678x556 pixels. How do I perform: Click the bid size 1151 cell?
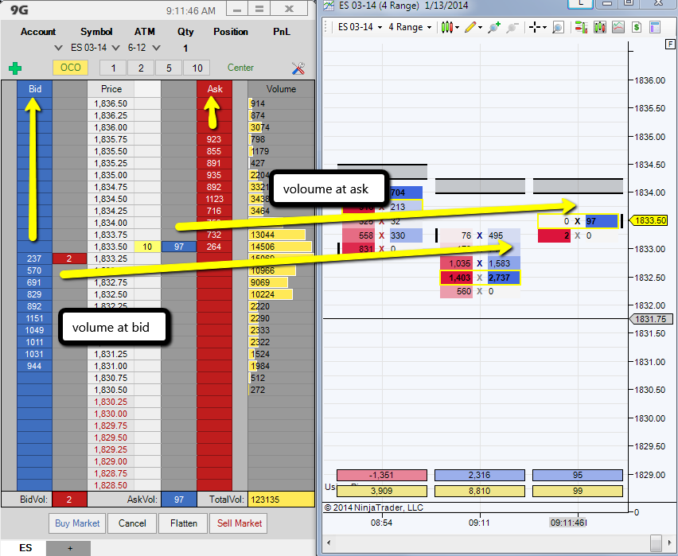pyautogui.click(x=34, y=318)
